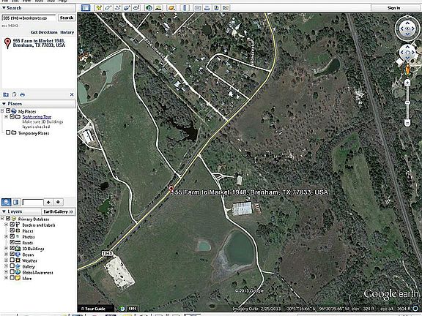Screen dimensions: 422x316
Task: Expand the 3D Buildings layer node
Action: point(6,249)
